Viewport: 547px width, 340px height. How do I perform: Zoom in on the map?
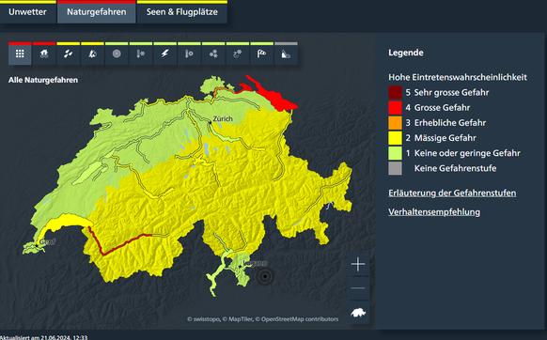pos(358,264)
